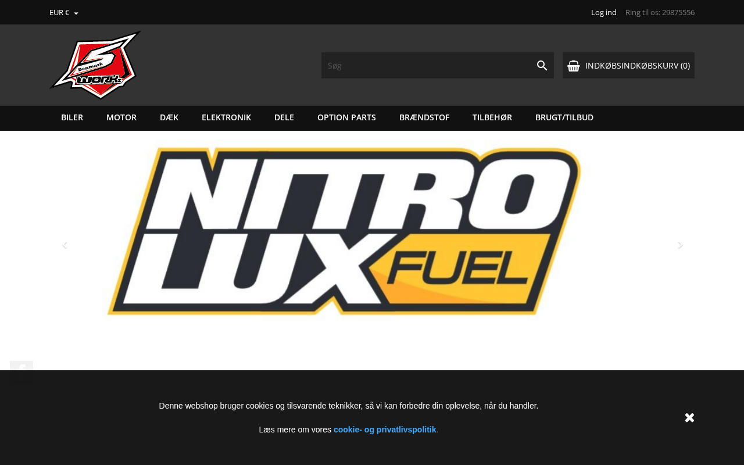Open the OPTION PARTS menu

tap(346, 117)
